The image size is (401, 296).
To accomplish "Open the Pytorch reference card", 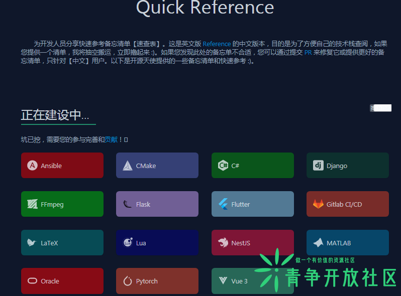I will pos(157,281).
